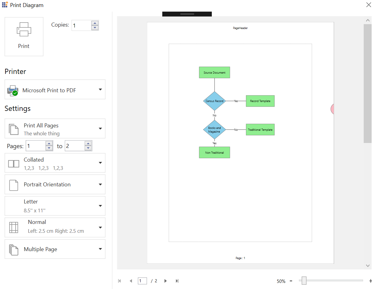Increment the Pages from value up arrow

pos(49,144)
